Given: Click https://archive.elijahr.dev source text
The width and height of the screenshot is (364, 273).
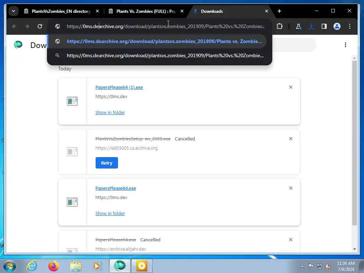Looking at the screenshot, I should tap(121, 249).
